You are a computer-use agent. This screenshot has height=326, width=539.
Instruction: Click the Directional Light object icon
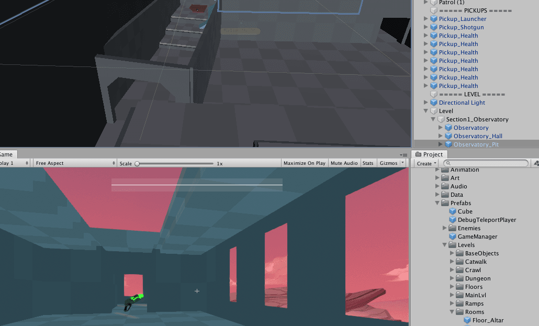pyautogui.click(x=434, y=103)
